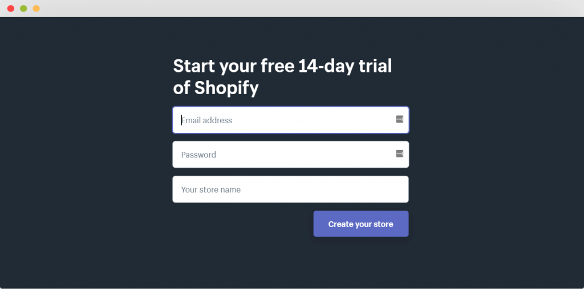Submit with the Create your store button
Screen dimensions: 584x291
coord(361,224)
